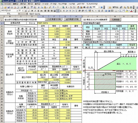This screenshot has width=138, height=123.
Task: Click the Paste clipboard icon
Action: [45, 7]
